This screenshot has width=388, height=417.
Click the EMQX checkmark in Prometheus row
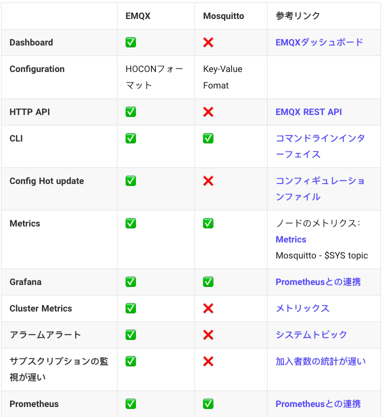click(130, 403)
